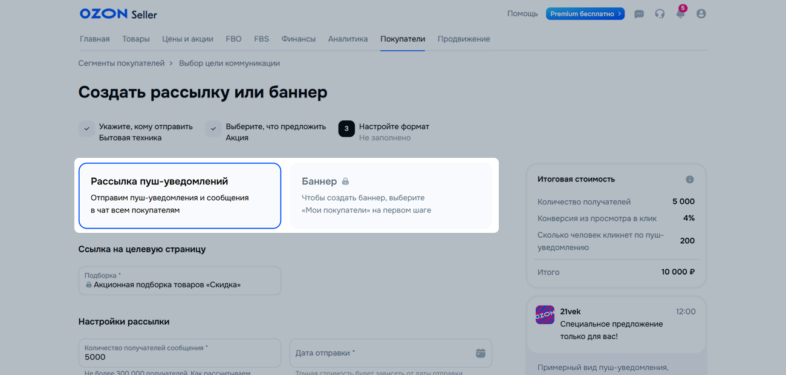Image resolution: width=786 pixels, height=375 pixels.
Task: Click the calendar icon in Дата отправки
Action: [x=480, y=353]
